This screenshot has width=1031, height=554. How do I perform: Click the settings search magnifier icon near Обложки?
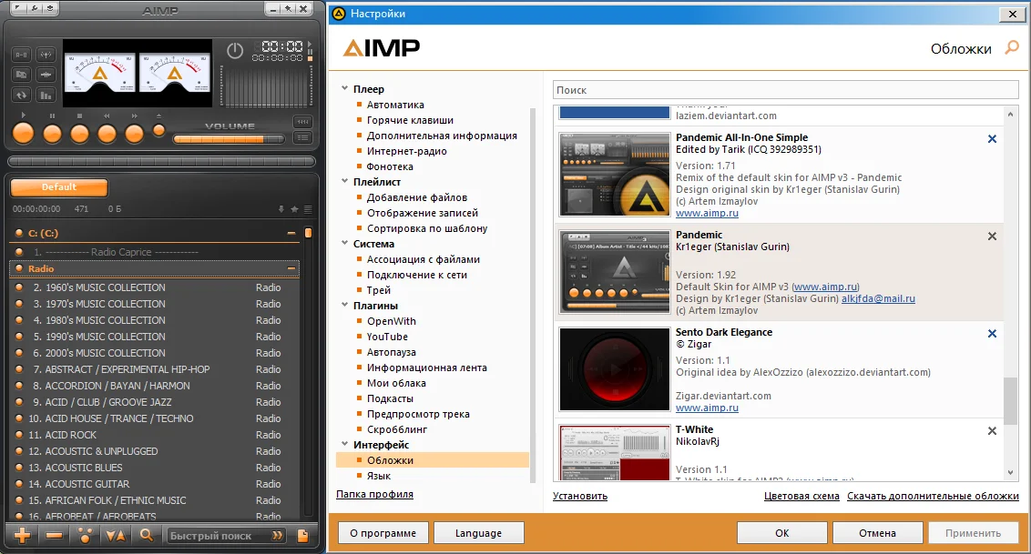1012,48
